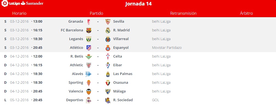This screenshot has height=105, width=276.
Task: Click the Real Madrid crest
Action: click(x=108, y=30)
